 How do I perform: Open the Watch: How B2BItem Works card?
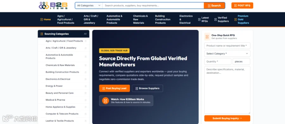126,101
